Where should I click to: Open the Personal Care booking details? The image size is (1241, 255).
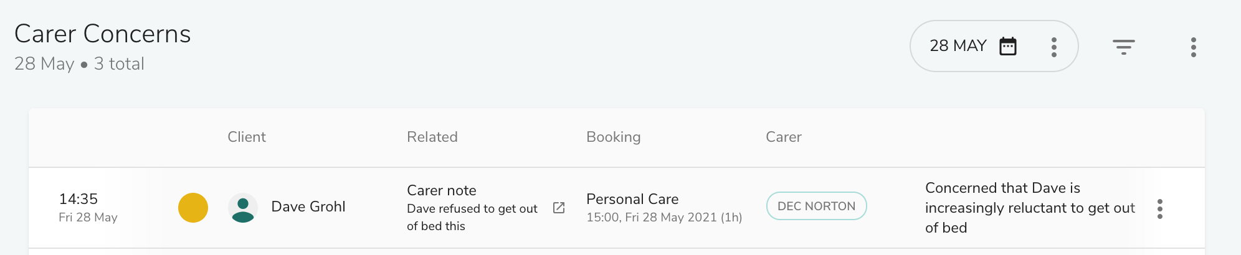[664, 208]
